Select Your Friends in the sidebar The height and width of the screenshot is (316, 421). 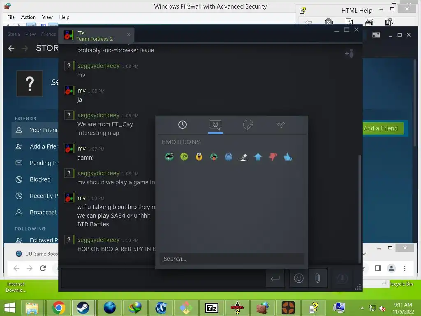(x=35, y=130)
